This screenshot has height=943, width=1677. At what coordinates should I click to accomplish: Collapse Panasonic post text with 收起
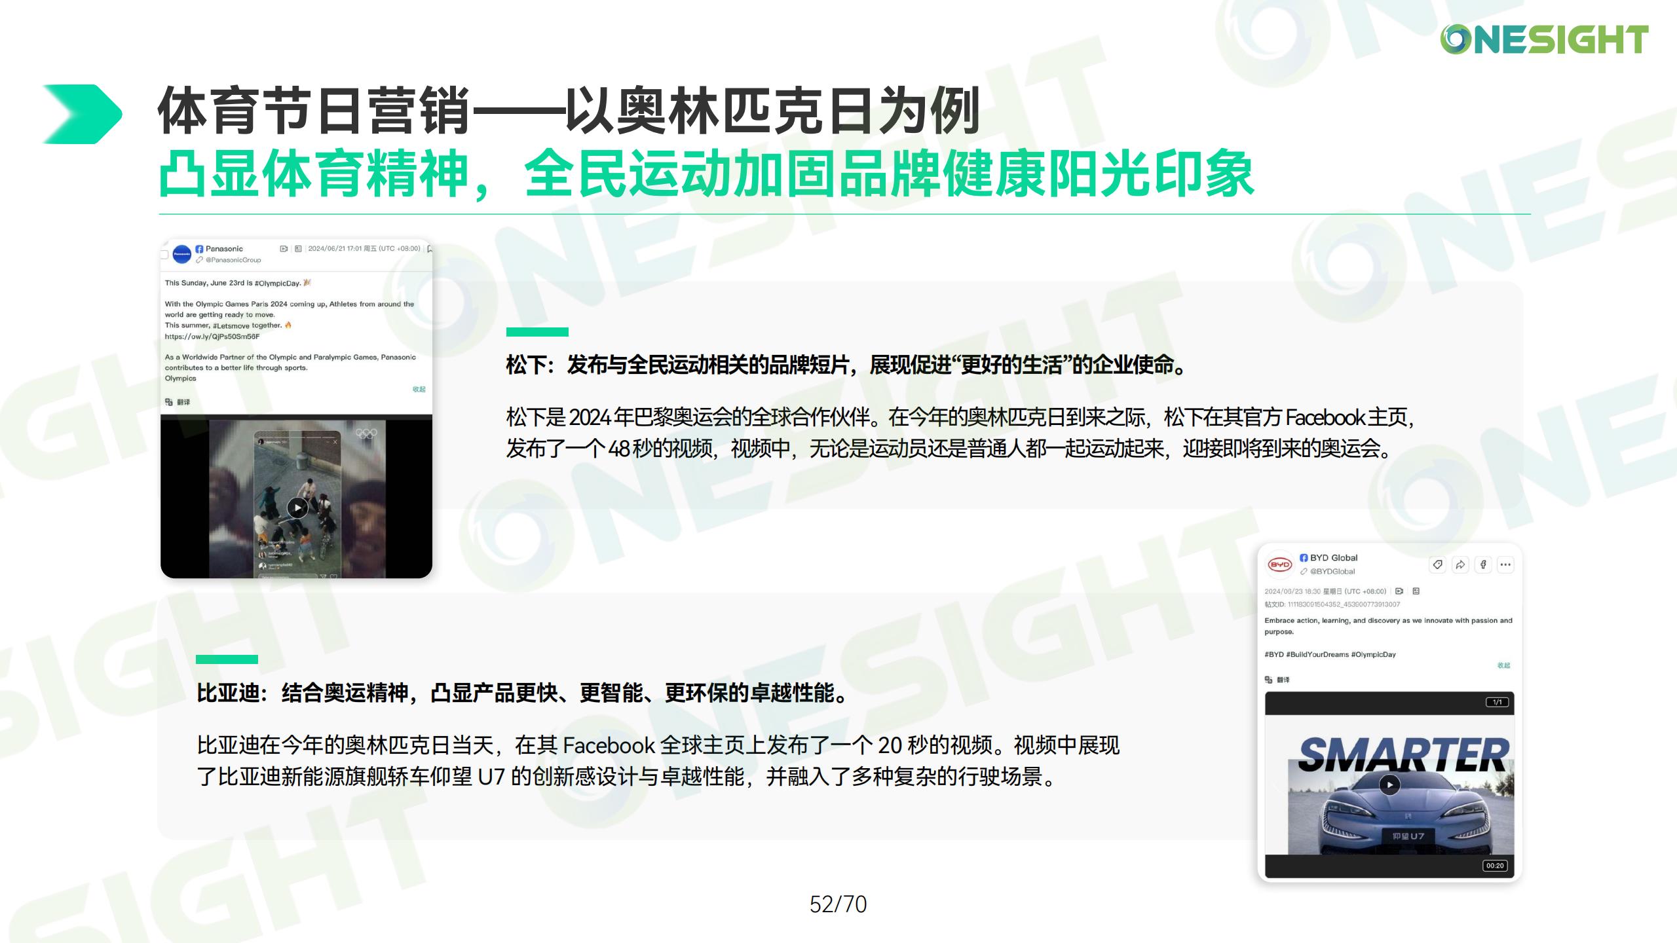419,389
